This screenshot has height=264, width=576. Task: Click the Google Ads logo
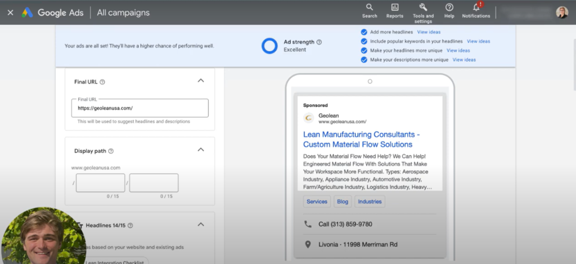pos(27,12)
